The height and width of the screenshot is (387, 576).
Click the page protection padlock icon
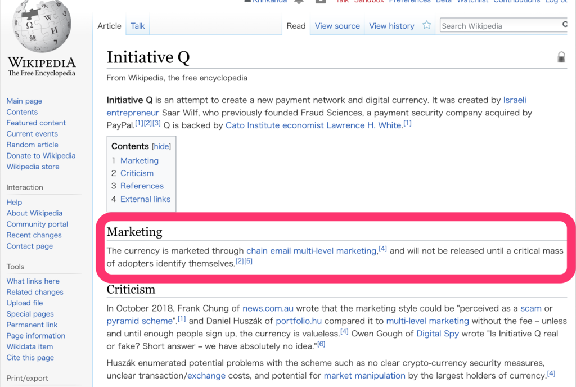point(561,57)
